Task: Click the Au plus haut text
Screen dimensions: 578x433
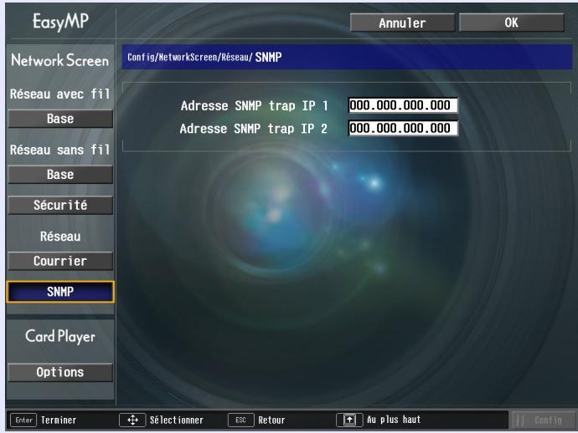Action: click(x=394, y=420)
